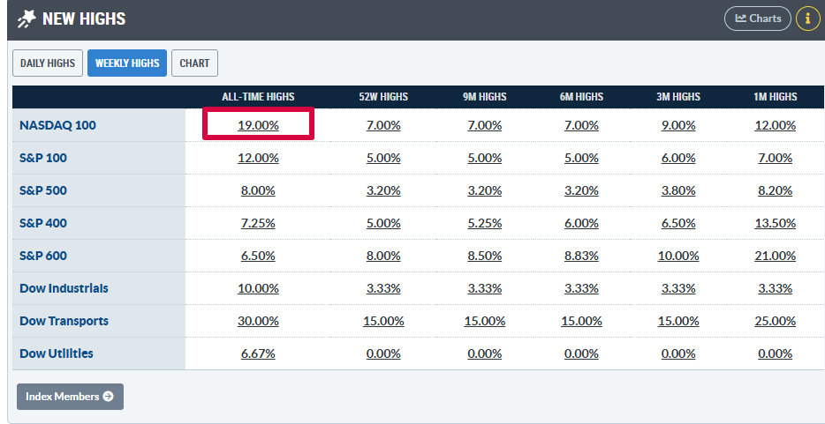
Task: Open S&P 400 1M highs 13.50%
Action: 776,223
